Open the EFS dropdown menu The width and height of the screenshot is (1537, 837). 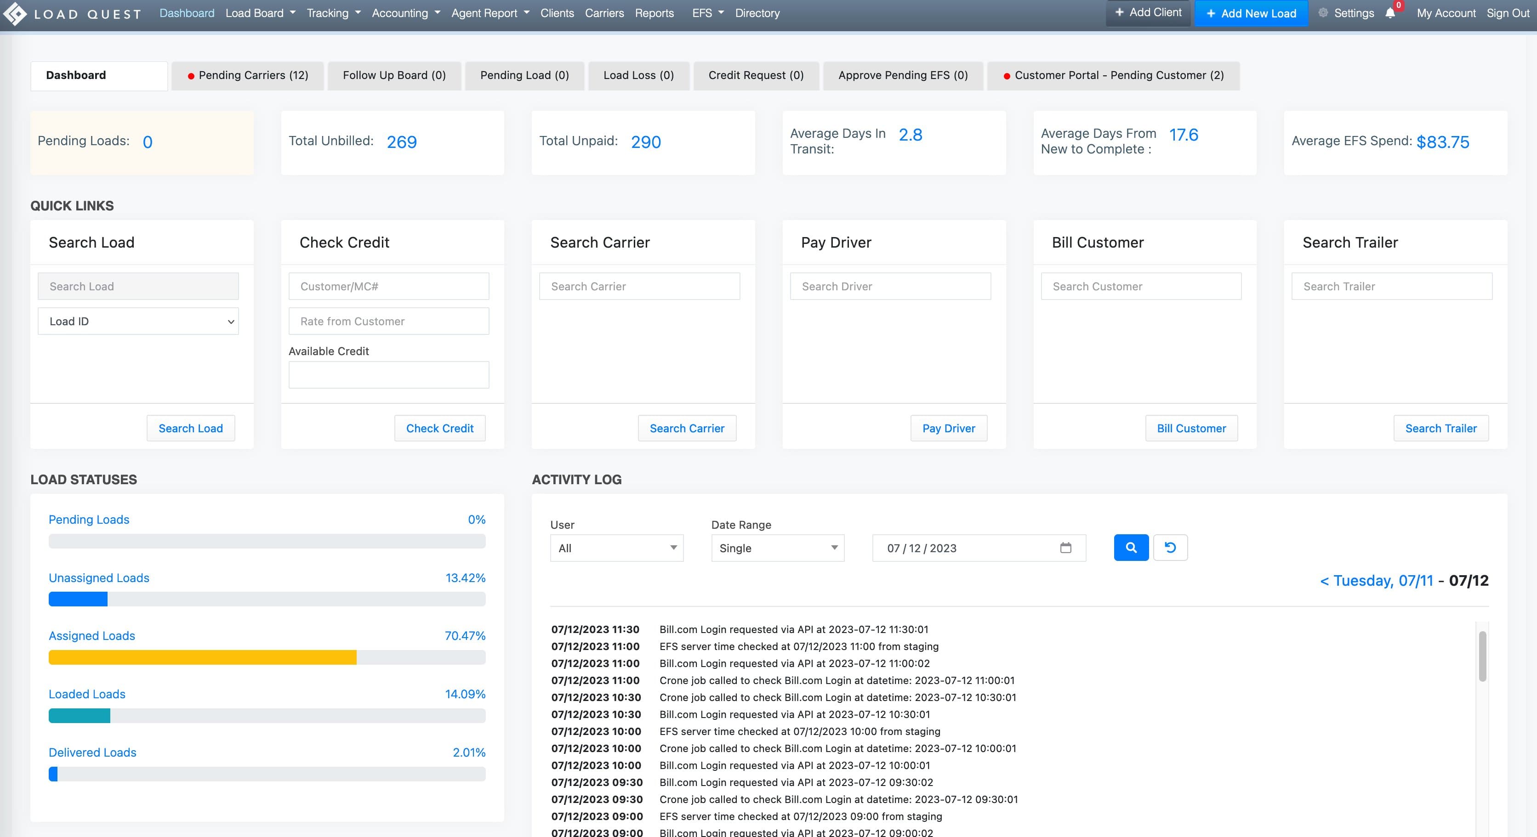(708, 13)
